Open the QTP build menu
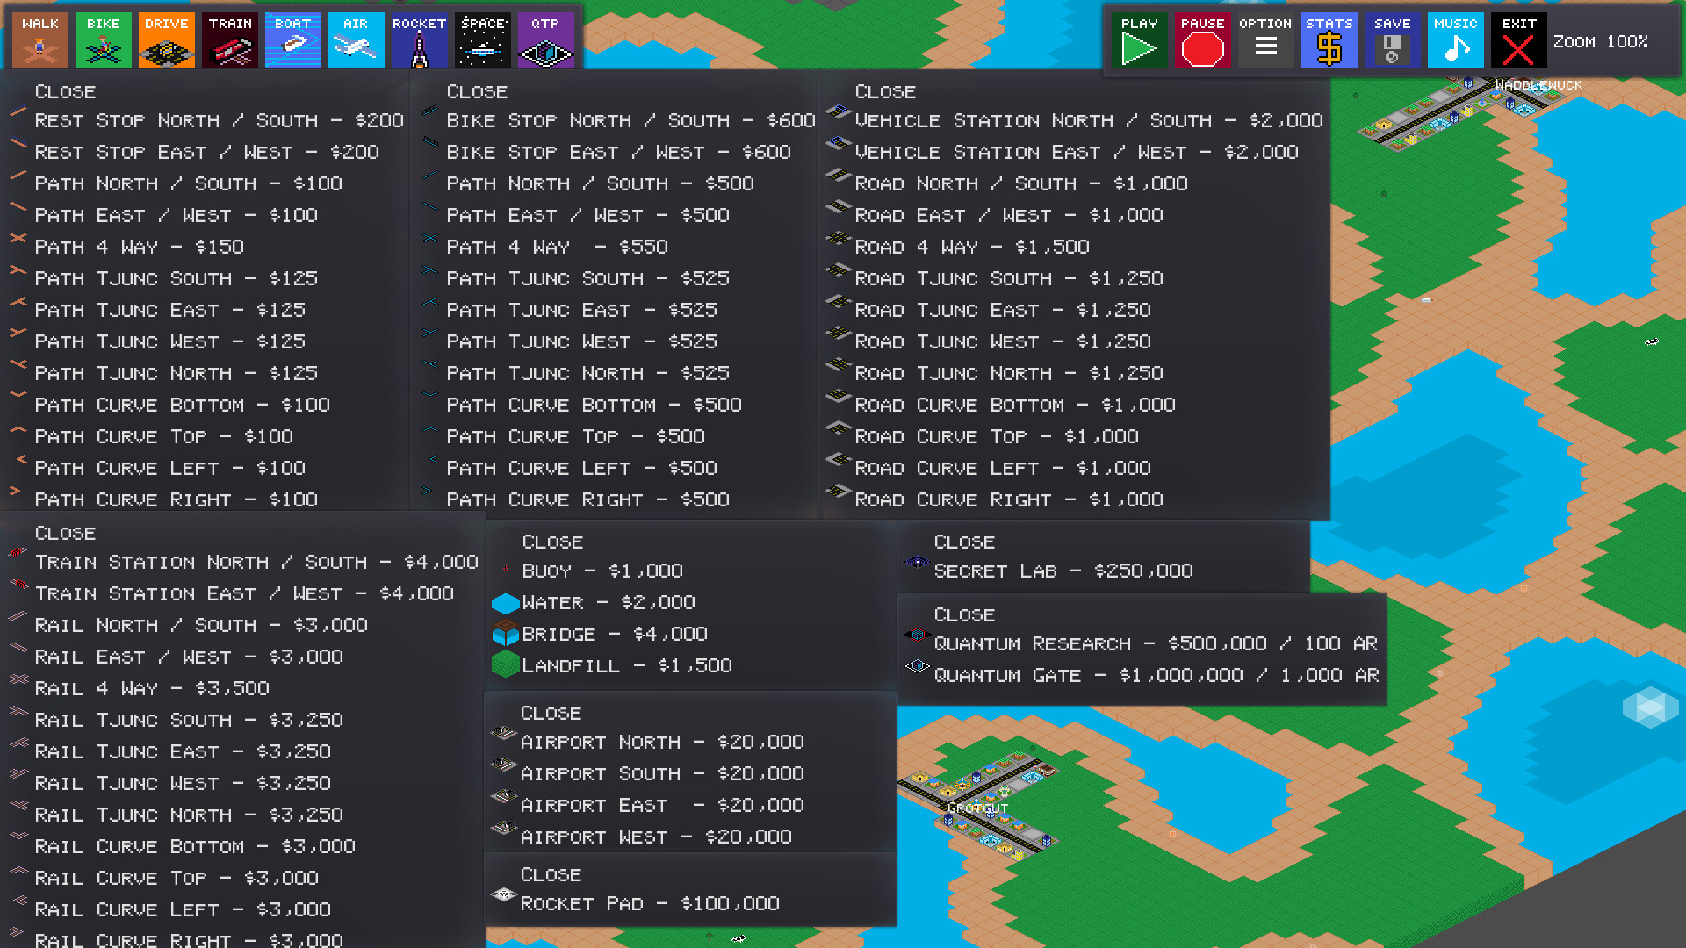 pyautogui.click(x=546, y=40)
